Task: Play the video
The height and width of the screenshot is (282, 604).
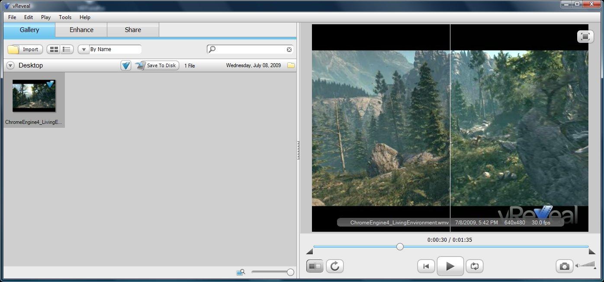Action: (x=450, y=266)
